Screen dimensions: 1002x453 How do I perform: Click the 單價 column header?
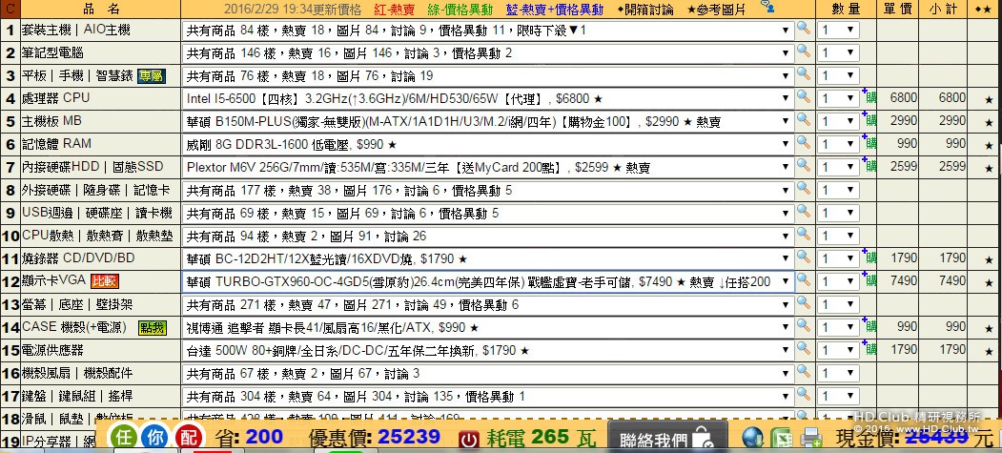pos(898,9)
